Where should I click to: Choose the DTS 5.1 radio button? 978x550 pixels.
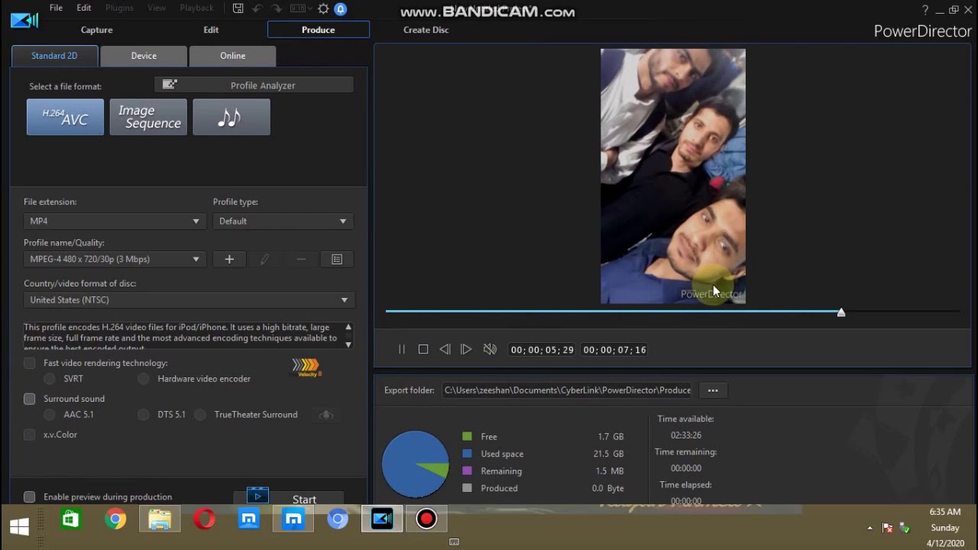tap(144, 415)
